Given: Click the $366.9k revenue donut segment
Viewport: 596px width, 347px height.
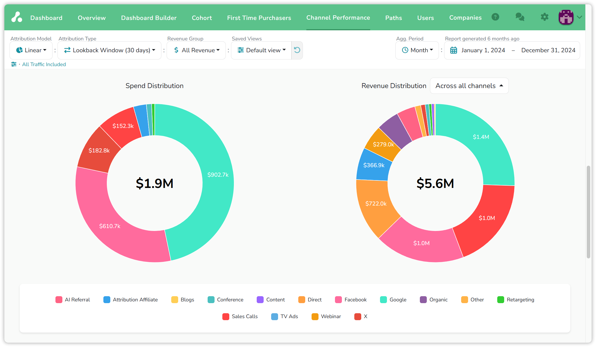Looking at the screenshot, I should click(x=374, y=165).
